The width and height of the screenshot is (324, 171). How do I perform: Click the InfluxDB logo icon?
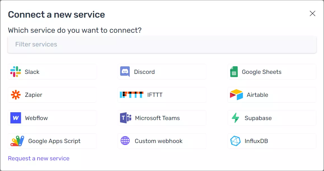coord(235,141)
